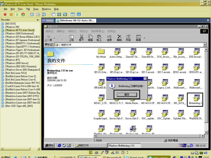Click the VMware Power Off stop icon
Viewport: 211px width, 158px height.
pos(5,14)
